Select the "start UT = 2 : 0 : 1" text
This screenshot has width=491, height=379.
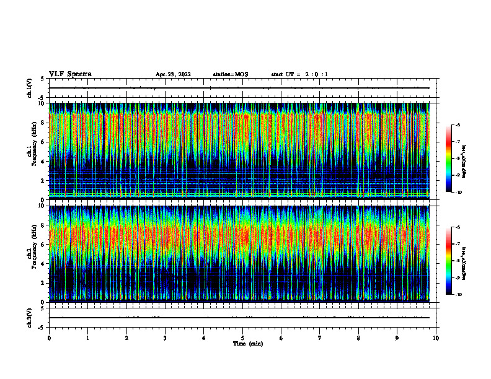[299, 74]
